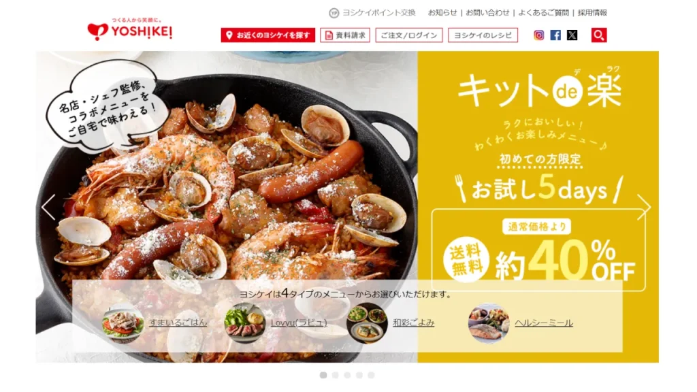Select the third carousel indicator dot
The height and width of the screenshot is (392, 697).
tap(347, 375)
